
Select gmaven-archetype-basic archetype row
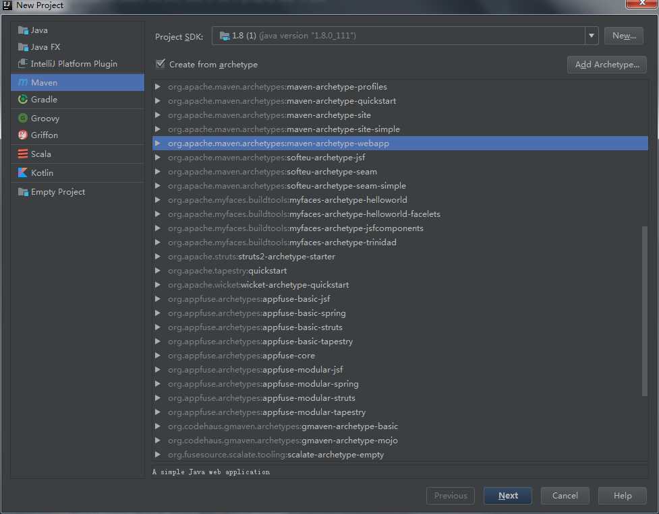pos(400,426)
